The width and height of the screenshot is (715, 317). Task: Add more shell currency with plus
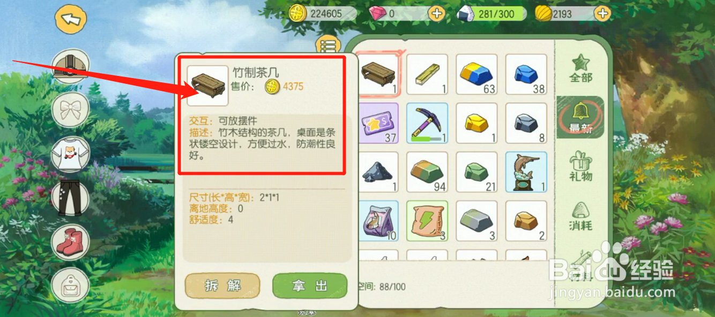click(603, 13)
